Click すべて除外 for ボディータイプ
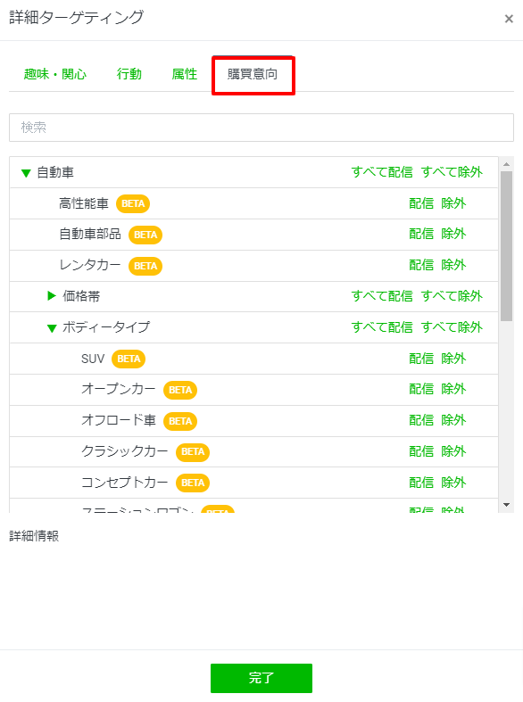The width and height of the screenshot is (523, 702). coord(452,327)
